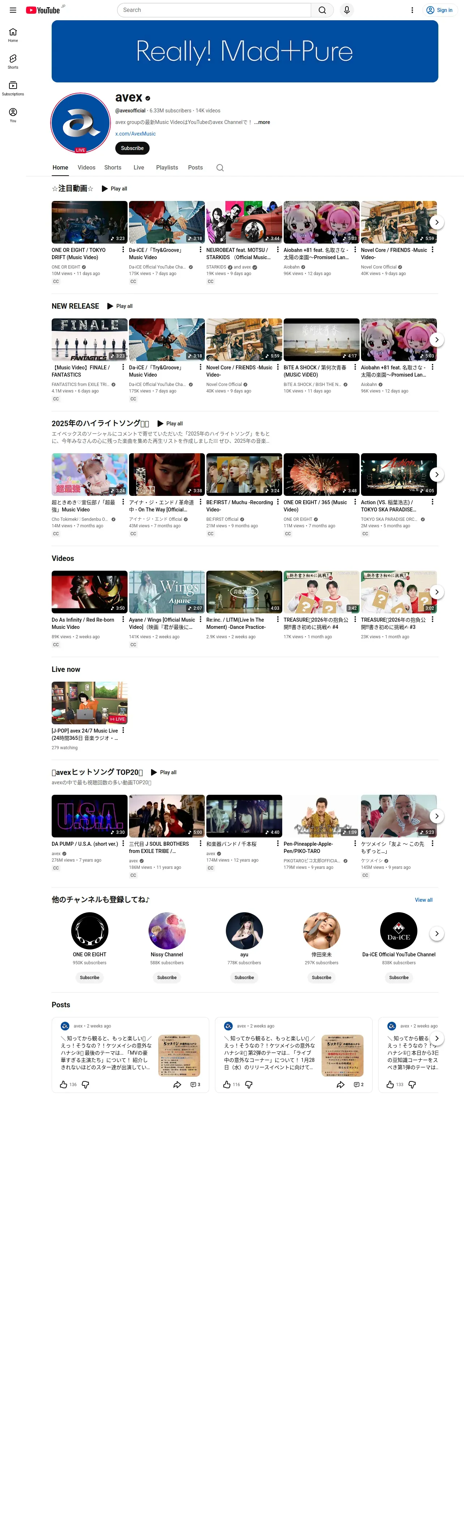Subscribe to the avex channel

point(132,149)
